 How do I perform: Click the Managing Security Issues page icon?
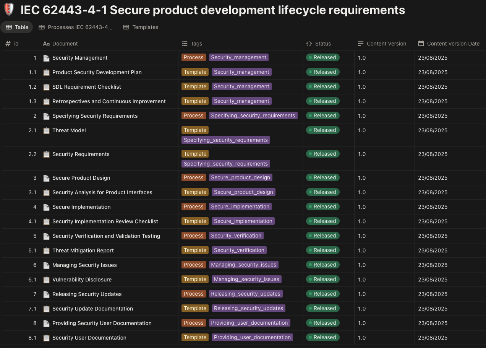pos(46,265)
